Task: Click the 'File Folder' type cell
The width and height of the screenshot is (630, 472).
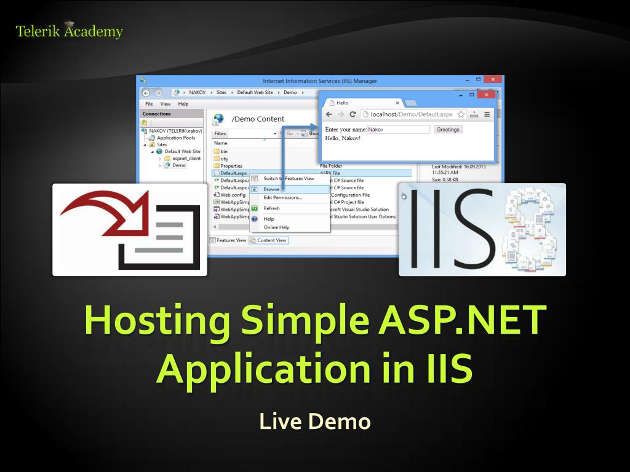Action: point(331,166)
